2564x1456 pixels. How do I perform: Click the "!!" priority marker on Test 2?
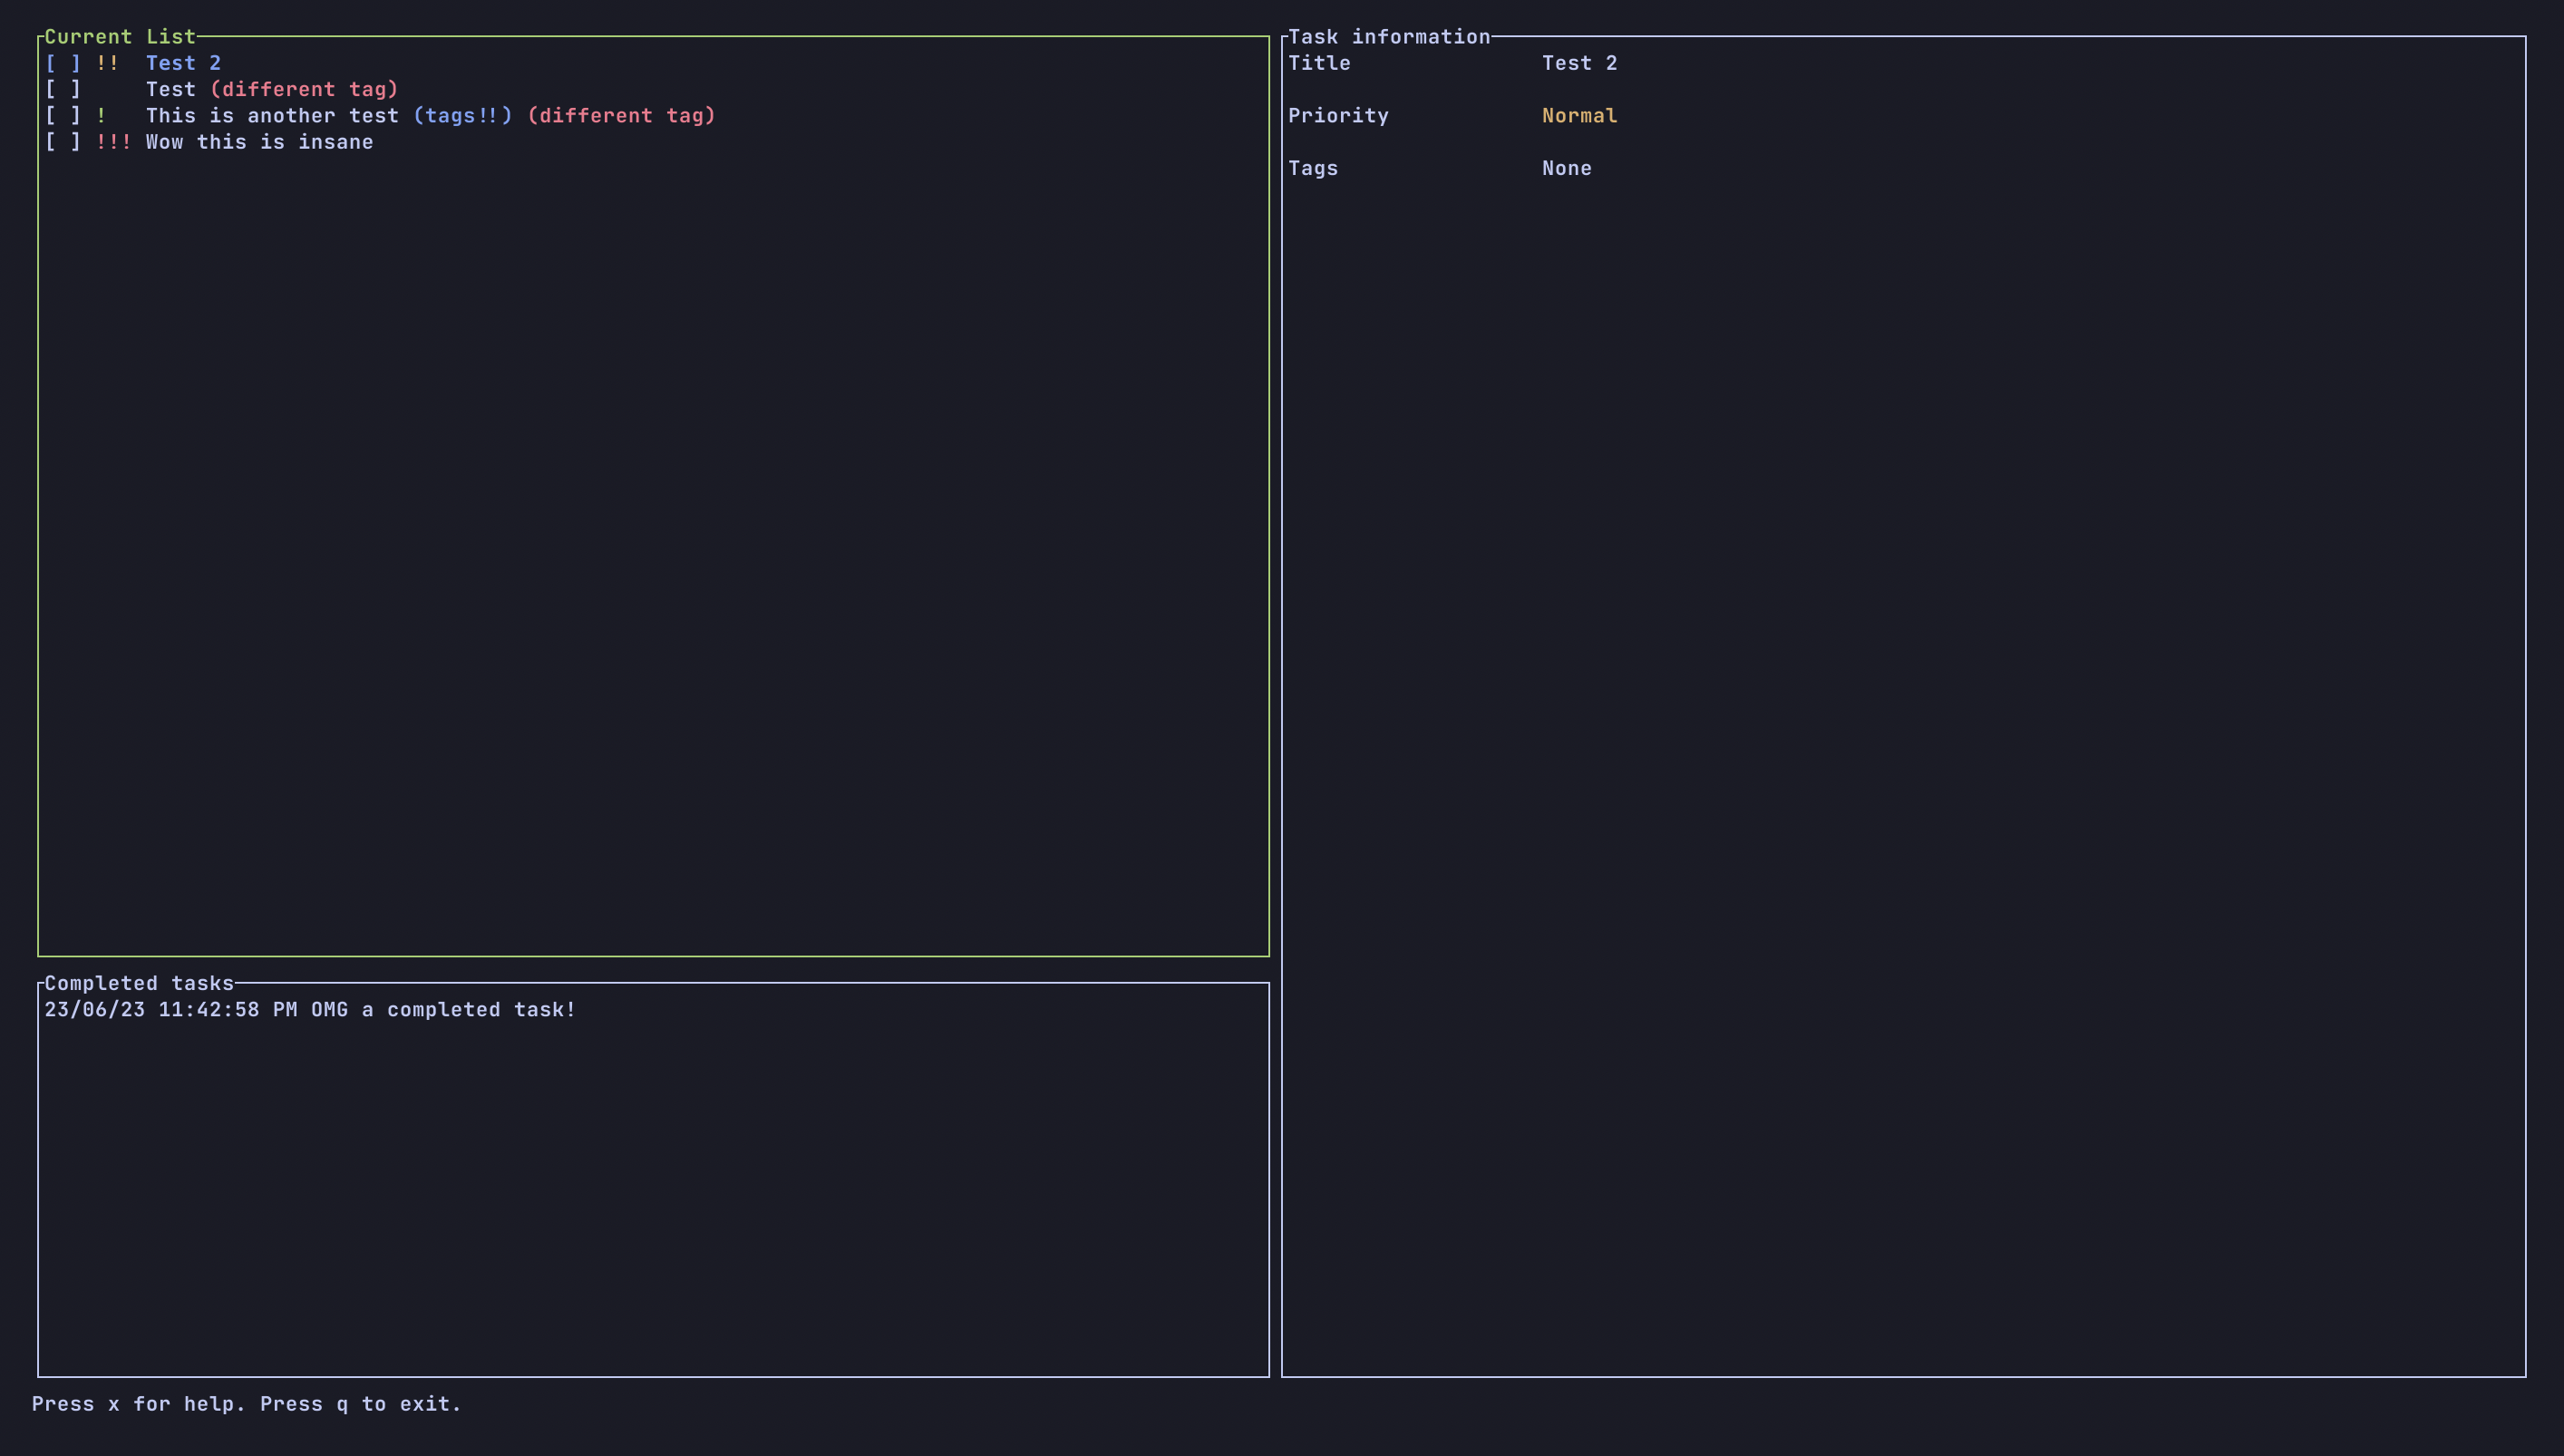(109, 62)
